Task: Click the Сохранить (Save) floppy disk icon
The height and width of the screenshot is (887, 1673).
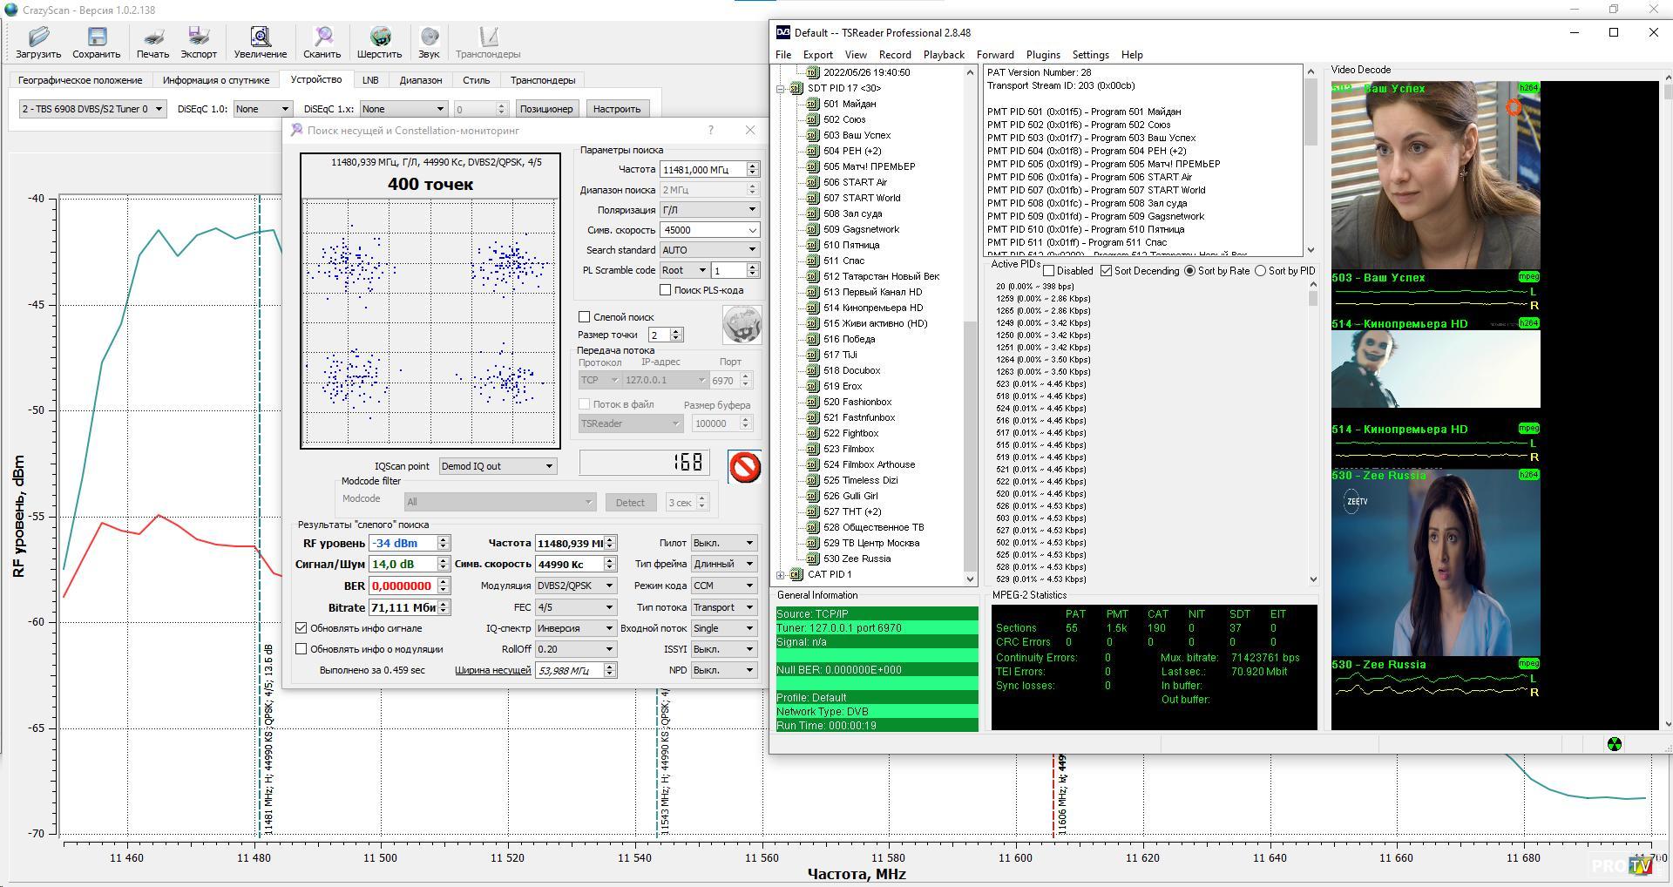Action: coord(96,37)
